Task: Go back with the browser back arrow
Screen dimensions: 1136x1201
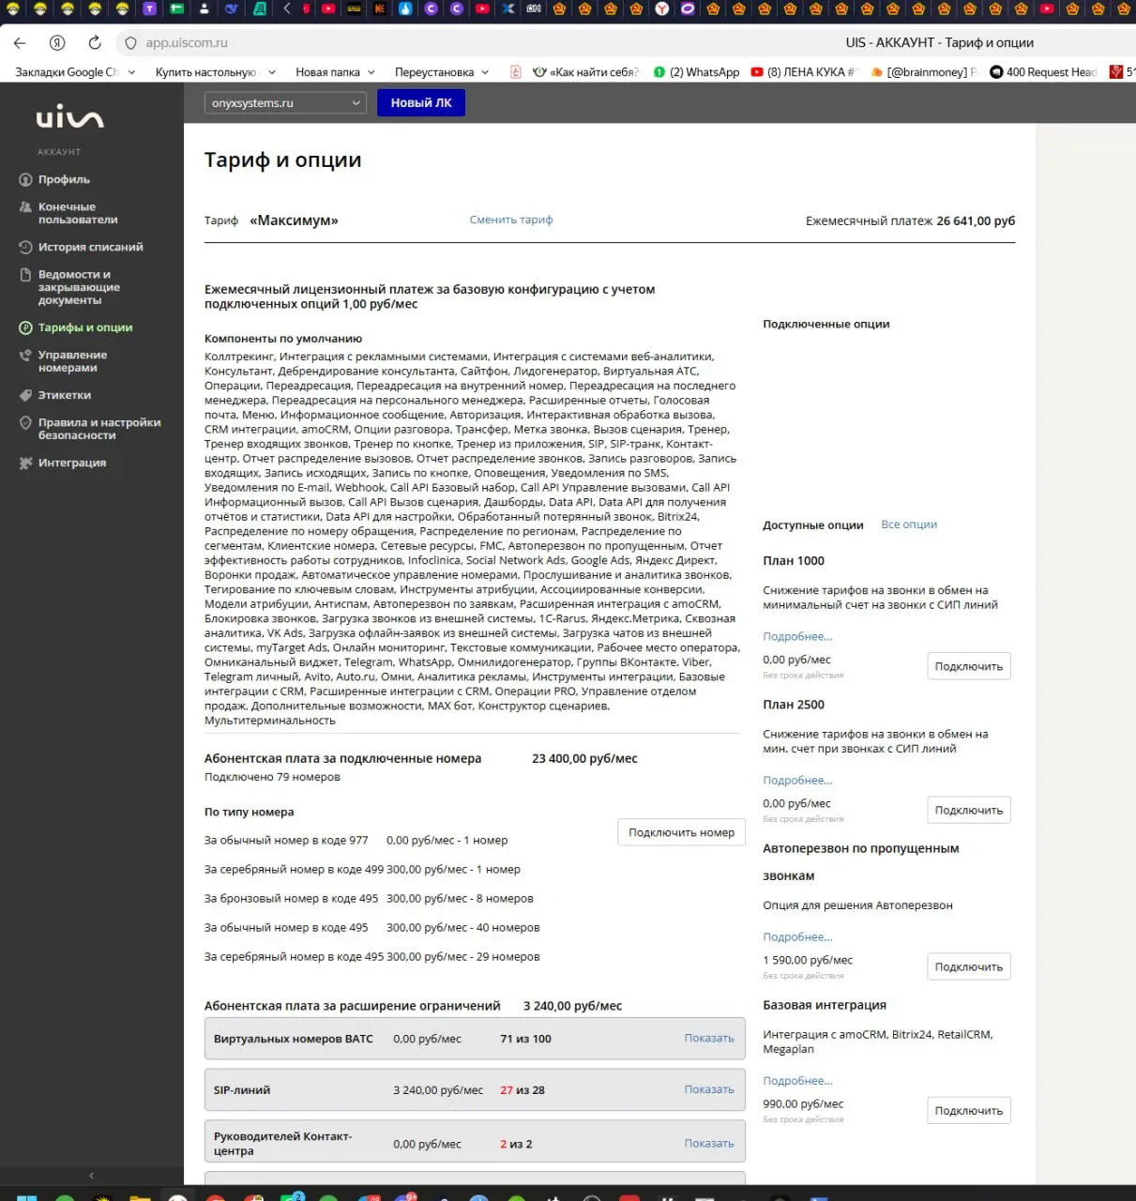Action: (20, 43)
